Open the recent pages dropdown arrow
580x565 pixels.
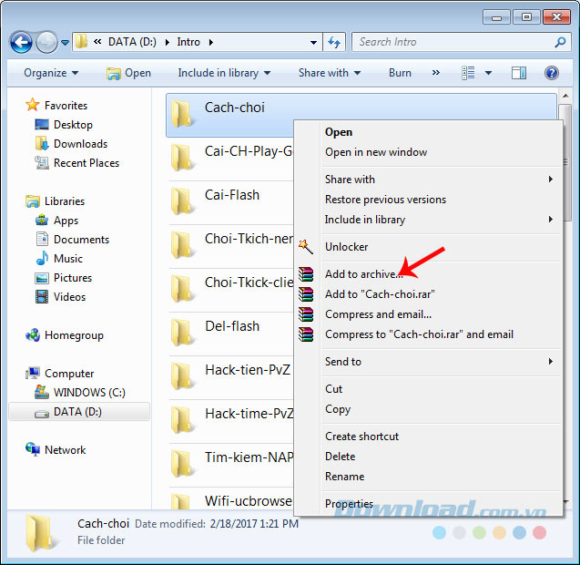66,43
